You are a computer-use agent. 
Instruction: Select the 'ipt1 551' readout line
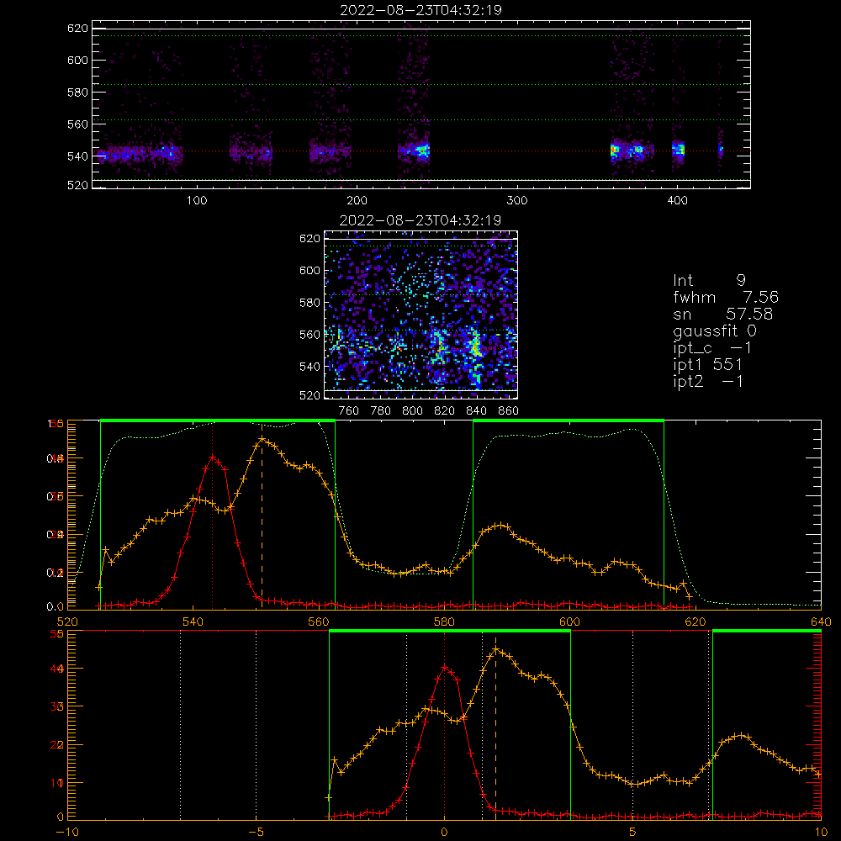point(708,365)
